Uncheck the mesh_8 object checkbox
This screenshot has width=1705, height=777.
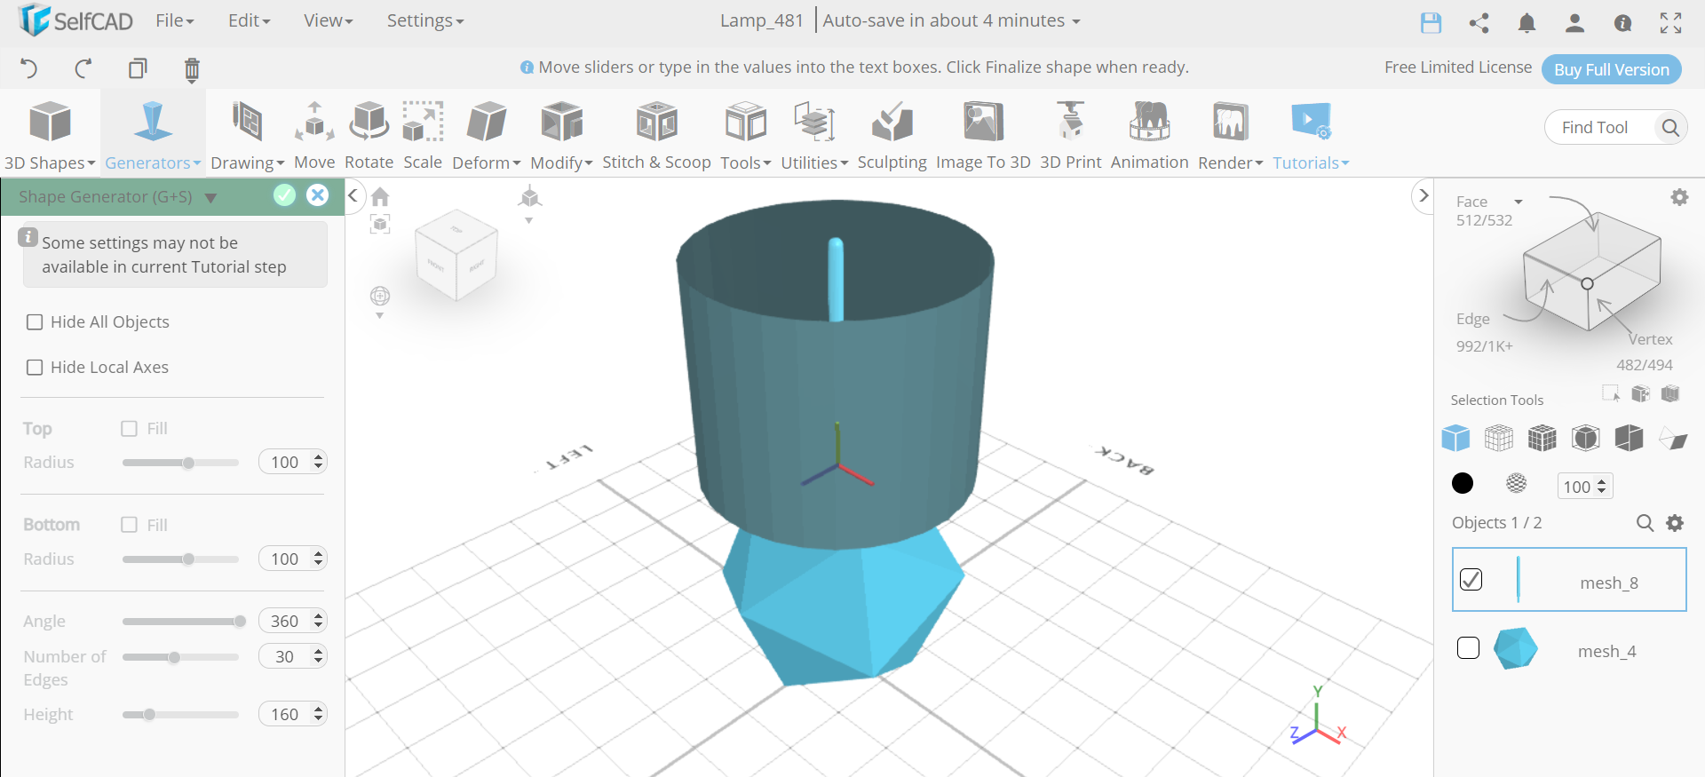[1471, 579]
